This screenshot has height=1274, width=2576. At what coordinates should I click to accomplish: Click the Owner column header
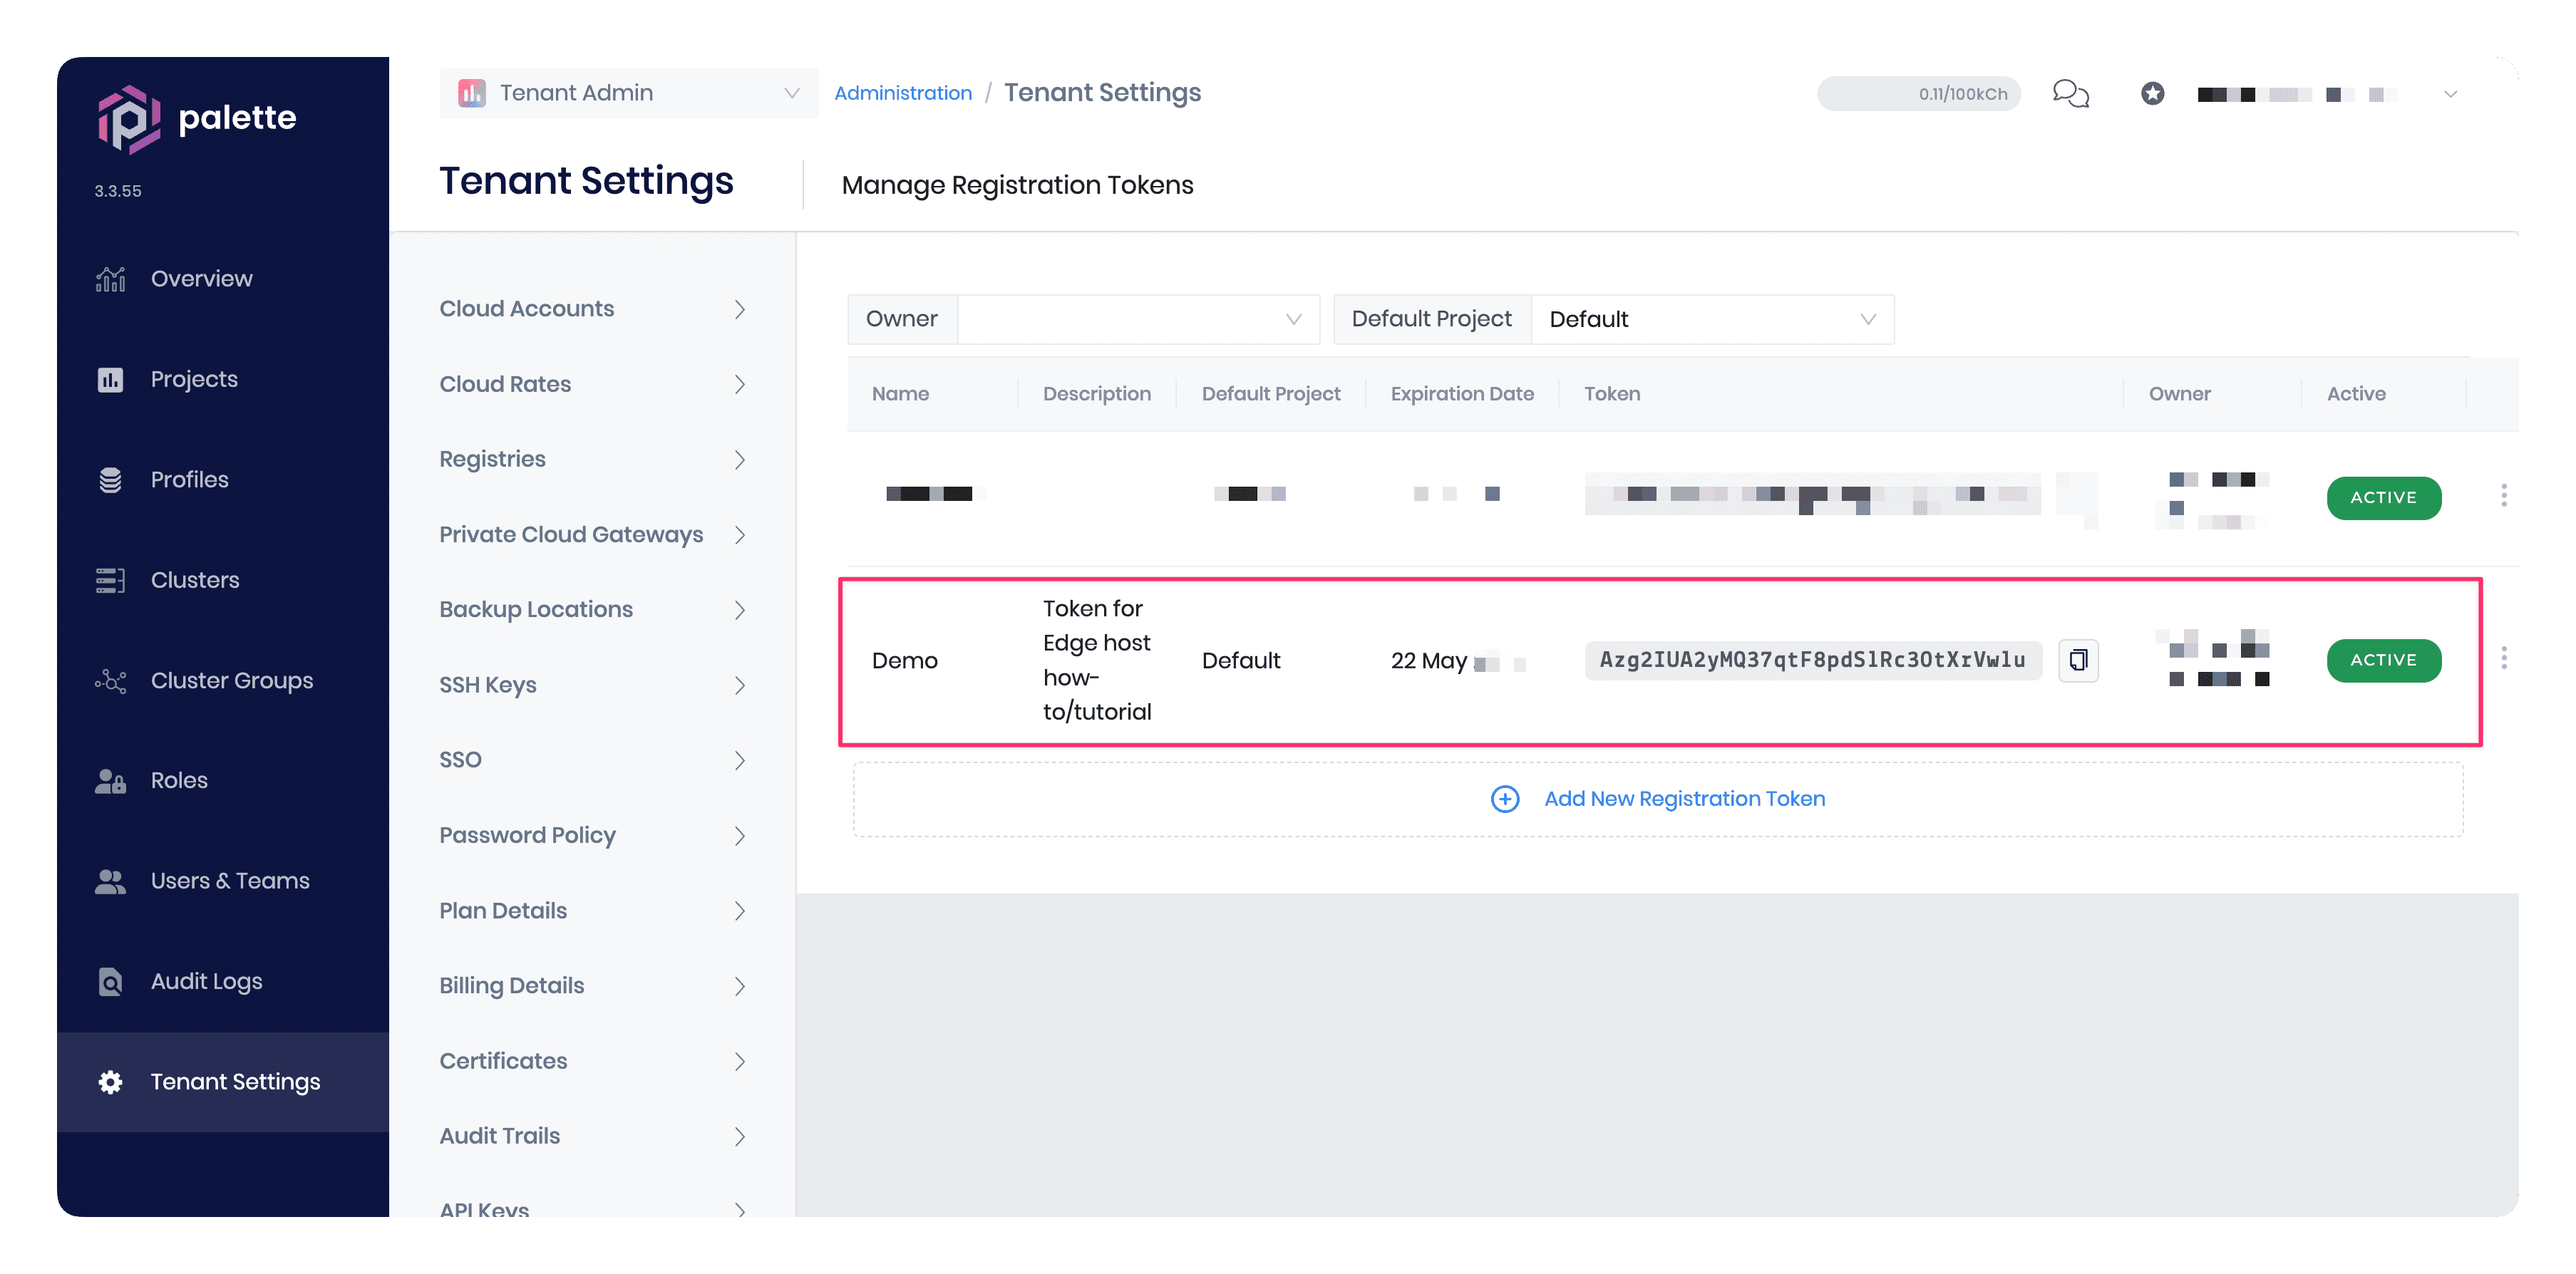[2180, 394]
